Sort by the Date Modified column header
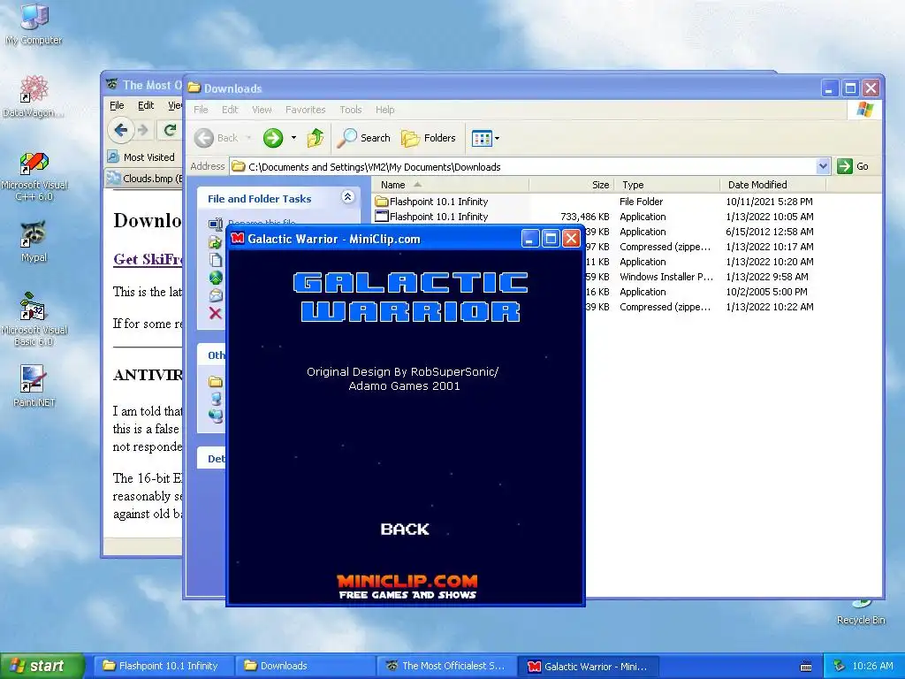 click(x=773, y=185)
